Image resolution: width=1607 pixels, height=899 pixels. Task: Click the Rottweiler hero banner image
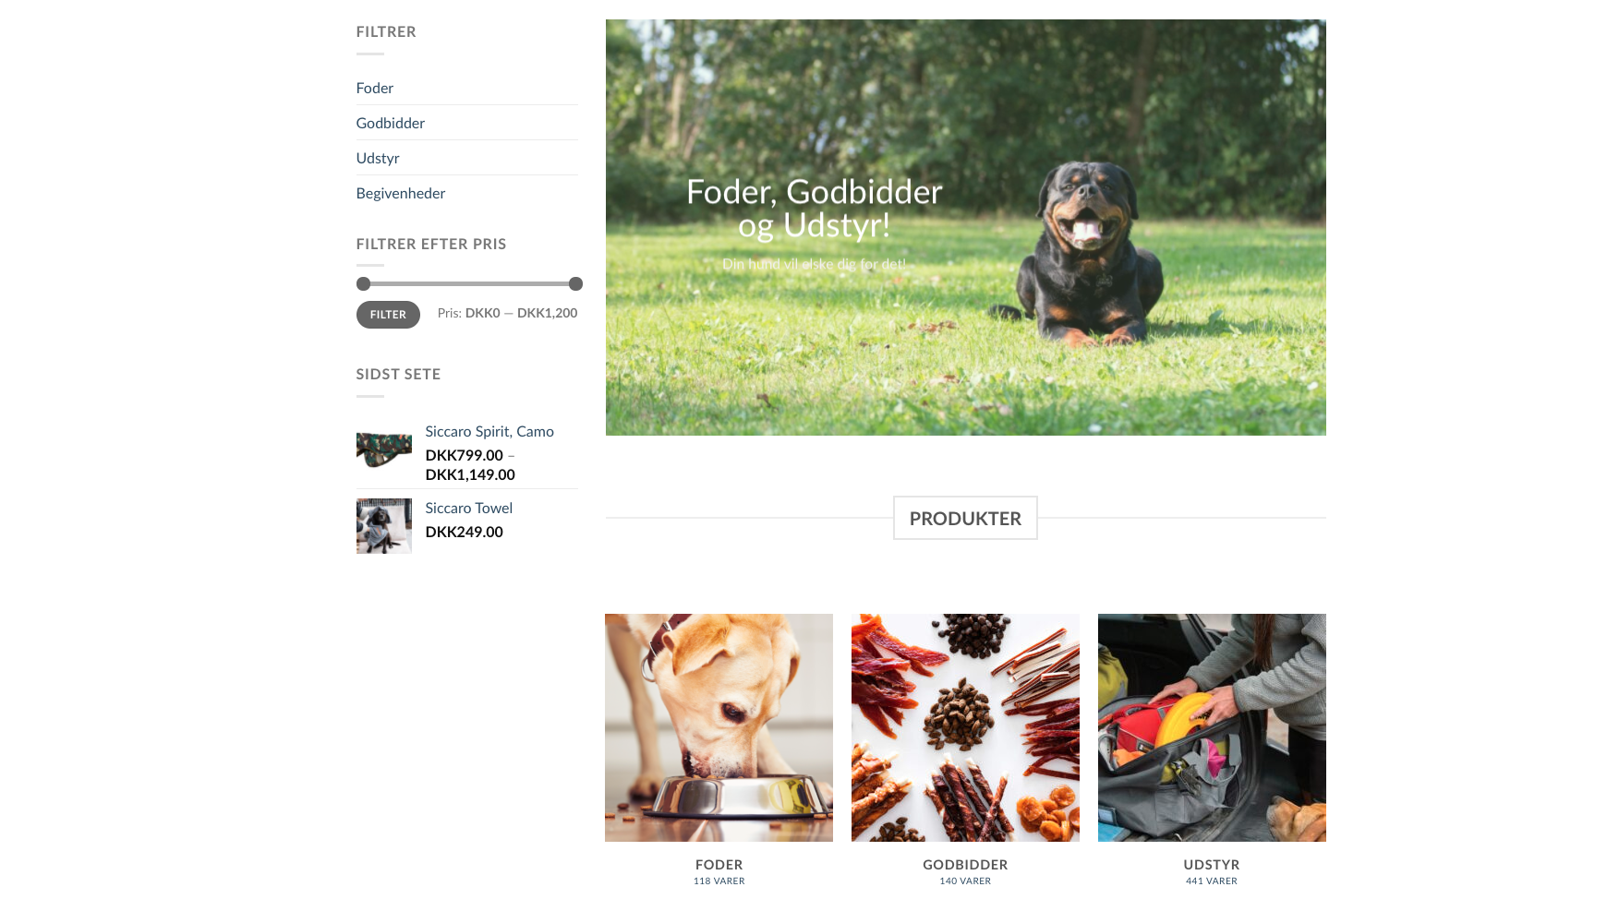966,228
